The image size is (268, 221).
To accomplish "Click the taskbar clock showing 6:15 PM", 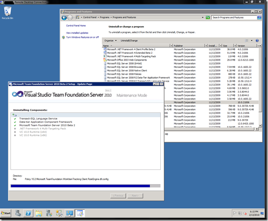I will pos(254,213).
